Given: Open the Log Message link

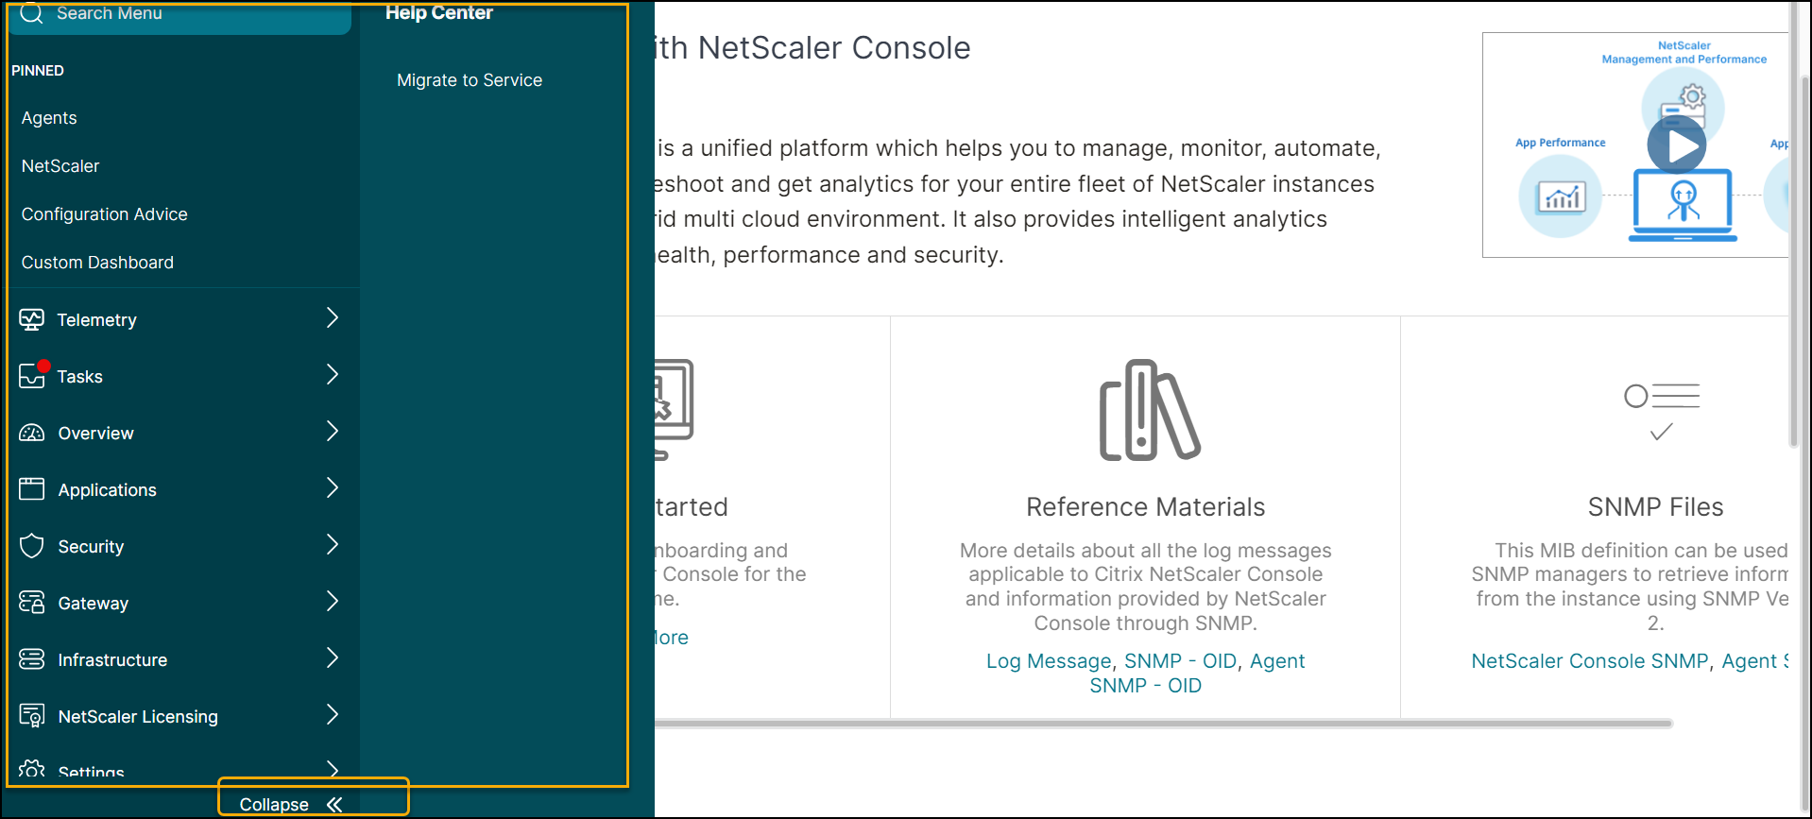Looking at the screenshot, I should point(1048,661).
